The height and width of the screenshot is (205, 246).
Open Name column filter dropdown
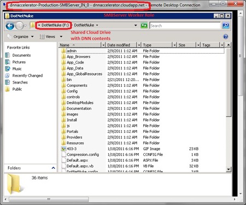[x=103, y=45]
